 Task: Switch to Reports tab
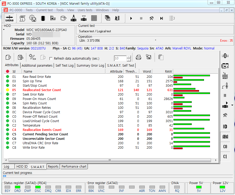(53, 166)
